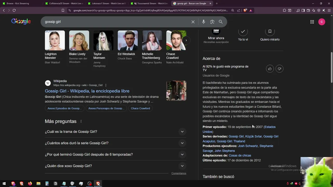Select Taylor Momsen cast photo
The width and height of the screenshot is (333, 187).
pos(103,41)
